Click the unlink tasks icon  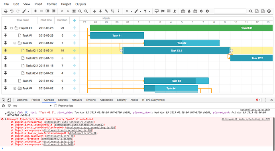tap(113, 11)
